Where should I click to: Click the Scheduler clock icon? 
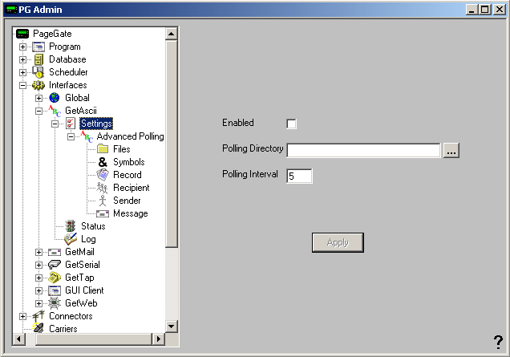38,72
